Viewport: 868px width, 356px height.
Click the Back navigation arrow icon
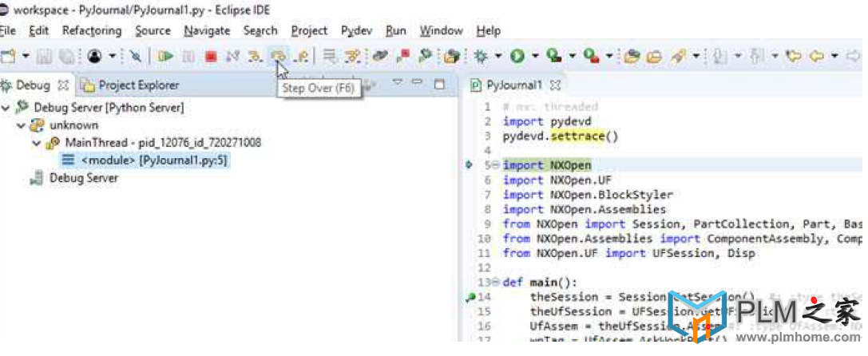[817, 55]
